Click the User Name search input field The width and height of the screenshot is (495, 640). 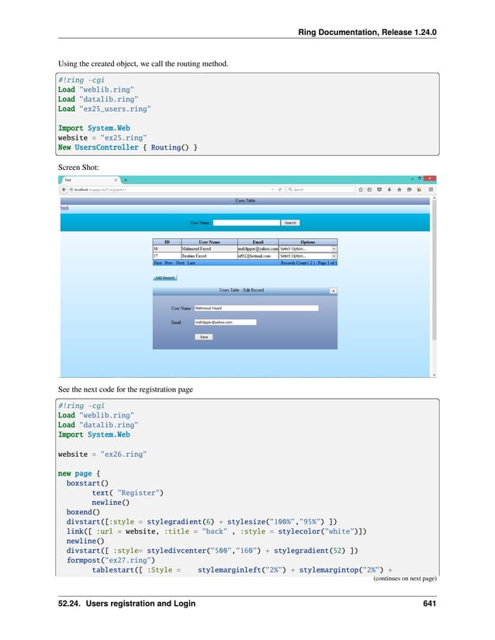pos(247,223)
